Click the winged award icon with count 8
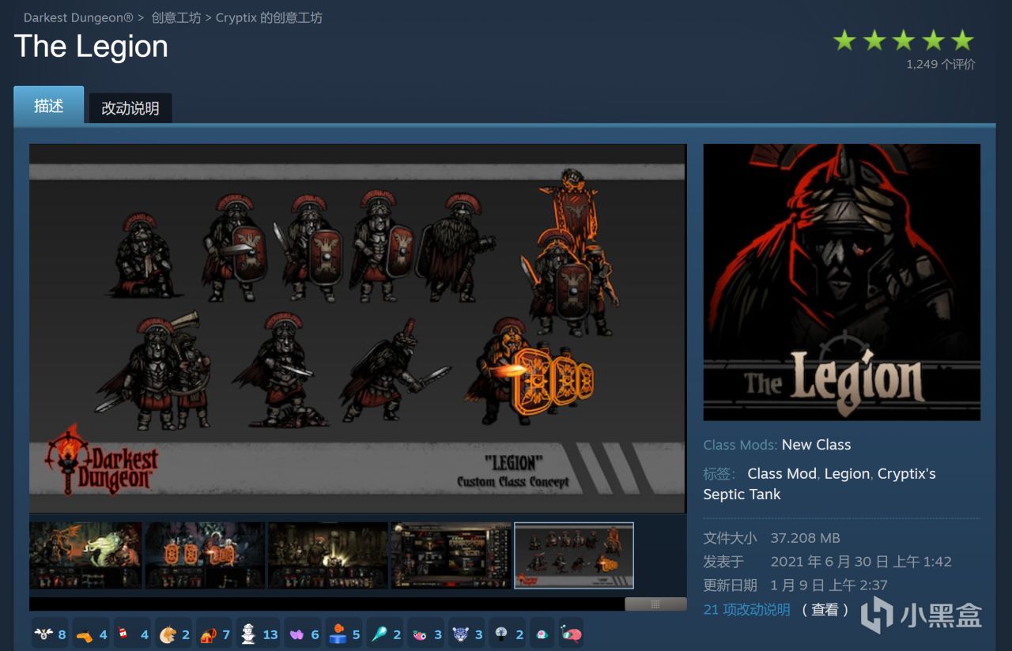The image size is (1012, 651). 50,634
